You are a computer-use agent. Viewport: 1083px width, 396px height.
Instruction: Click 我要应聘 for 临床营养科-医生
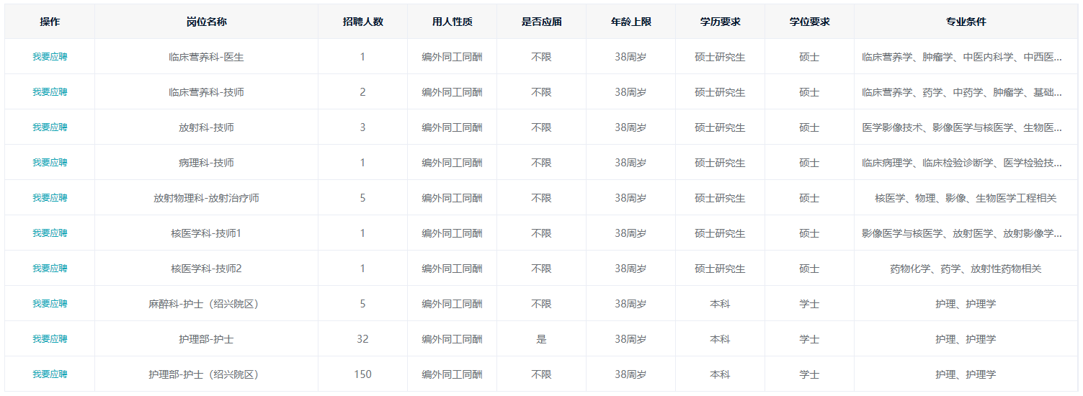click(50, 56)
